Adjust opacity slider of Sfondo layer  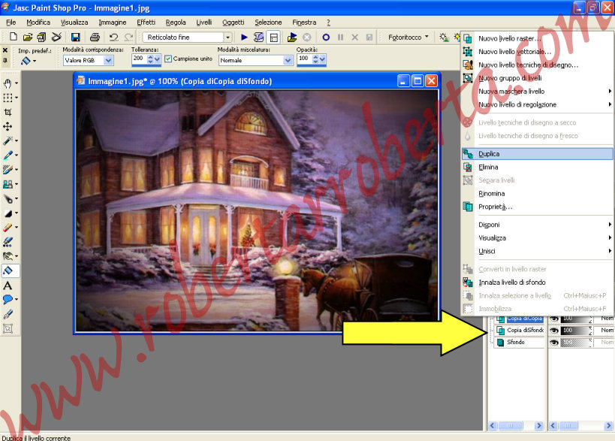click(x=576, y=343)
